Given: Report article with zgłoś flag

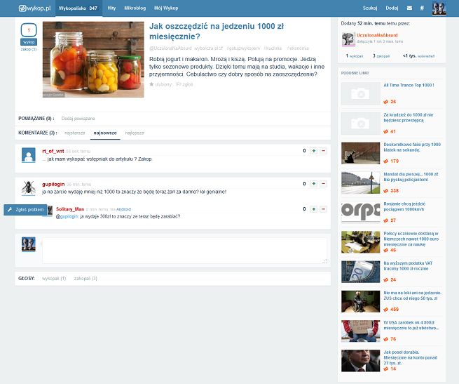Looking at the screenshot, I should point(184,84).
